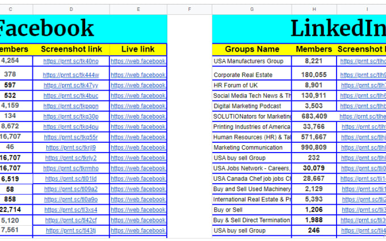Select 'Buy & Sell Direct Termination' cell

click(252, 220)
